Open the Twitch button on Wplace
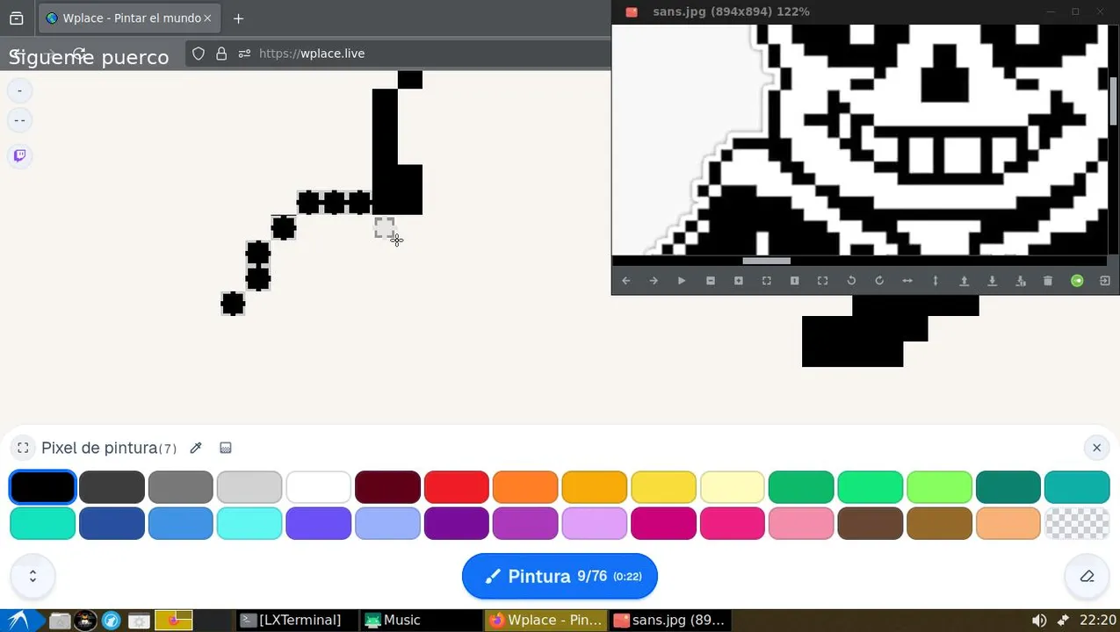1120x632 pixels. click(x=19, y=156)
